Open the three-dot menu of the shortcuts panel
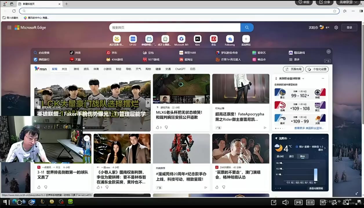 (328, 51)
